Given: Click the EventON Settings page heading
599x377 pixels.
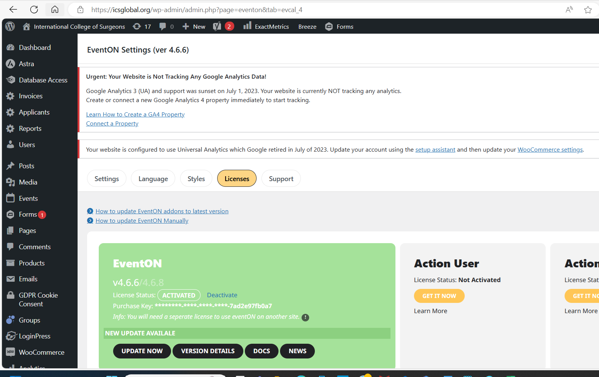Looking at the screenshot, I should [x=138, y=50].
